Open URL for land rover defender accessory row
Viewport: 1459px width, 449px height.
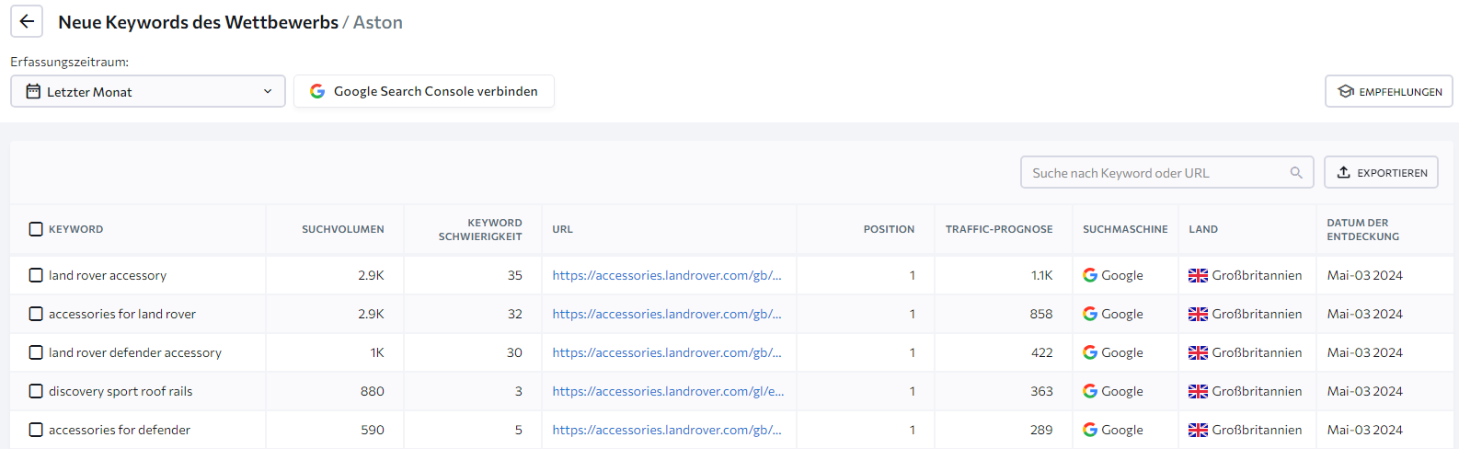click(x=667, y=352)
